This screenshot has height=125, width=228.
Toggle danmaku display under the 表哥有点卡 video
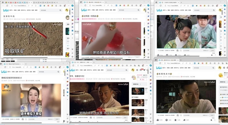(x=178, y=115)
